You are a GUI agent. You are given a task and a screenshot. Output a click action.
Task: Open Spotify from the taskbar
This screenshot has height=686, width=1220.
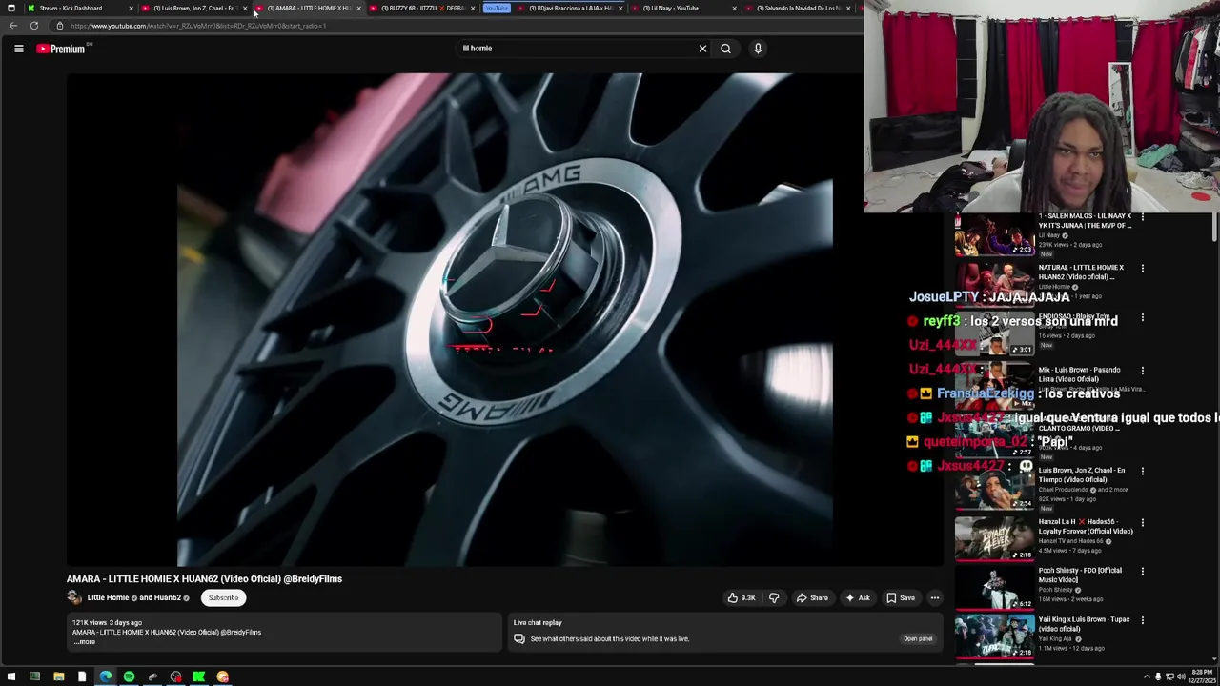[x=129, y=676]
